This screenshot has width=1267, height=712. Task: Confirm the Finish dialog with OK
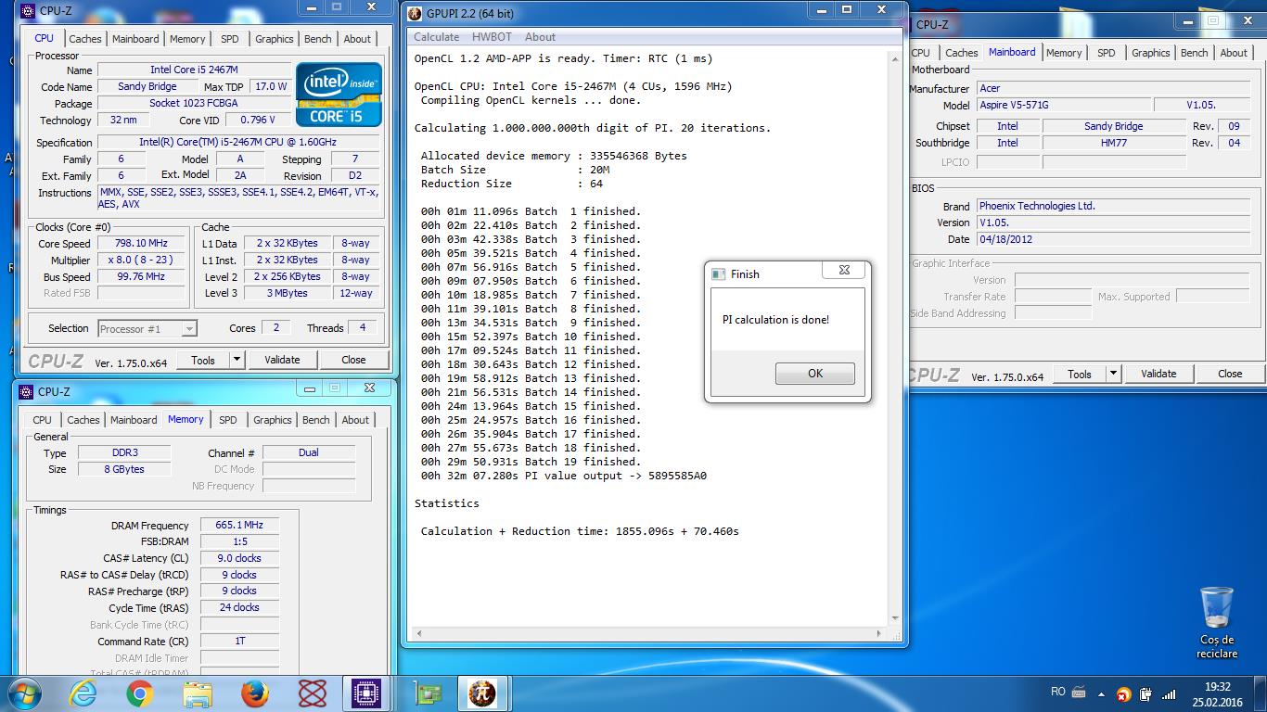pos(814,374)
